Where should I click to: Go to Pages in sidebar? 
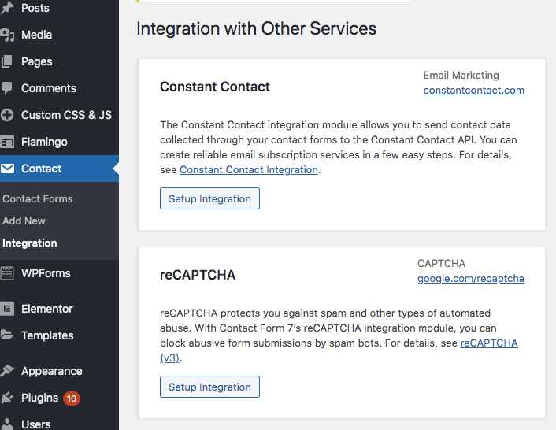36,61
